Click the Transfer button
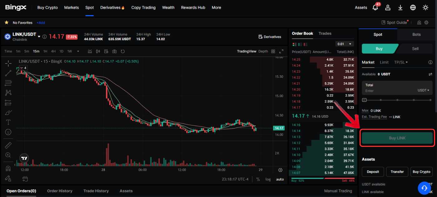 coord(397,171)
